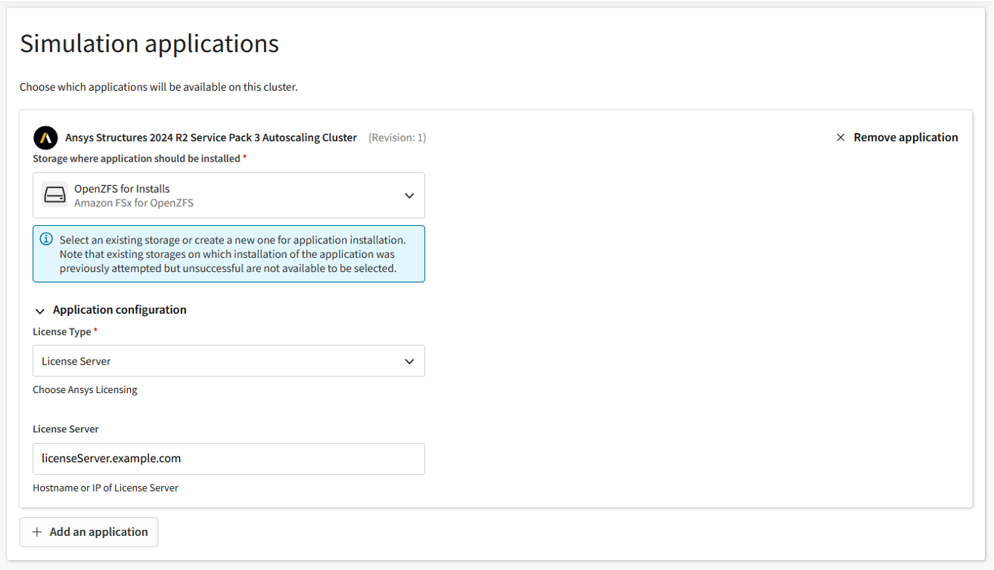This screenshot has height=570, width=994.
Task: Click the collapse chevron beside Application configuration
Action: (x=40, y=310)
